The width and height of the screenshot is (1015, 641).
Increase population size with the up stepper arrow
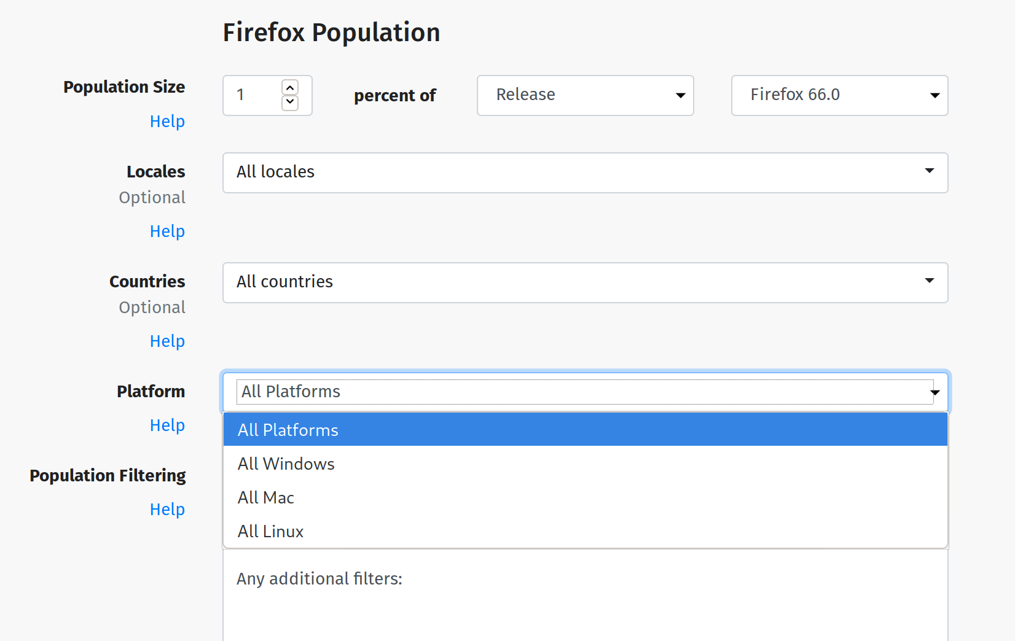click(290, 88)
